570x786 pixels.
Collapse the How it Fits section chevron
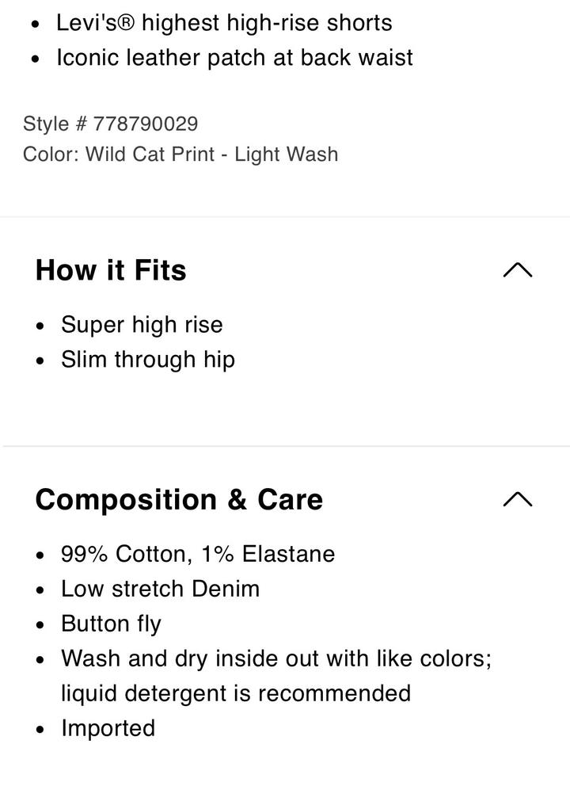(518, 270)
